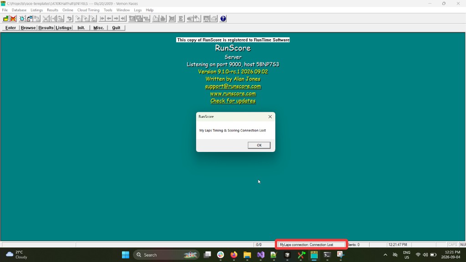Click the blue question mark help icon
Viewport: 466px width, 262px height.
[x=223, y=19]
